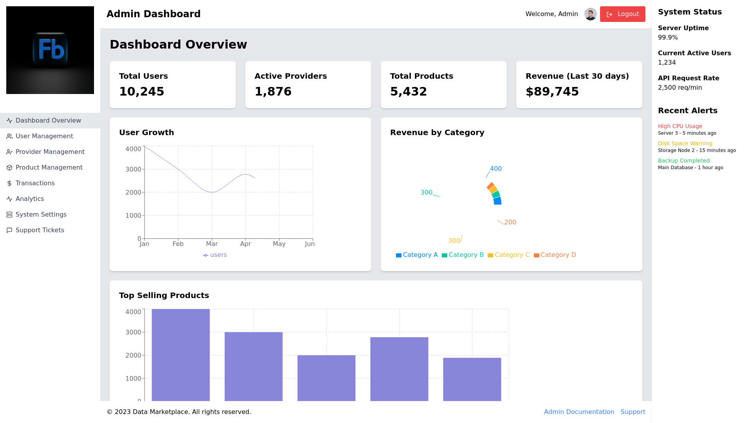Log out with the red Logout button
This screenshot has height=423, width=752.
[623, 14]
